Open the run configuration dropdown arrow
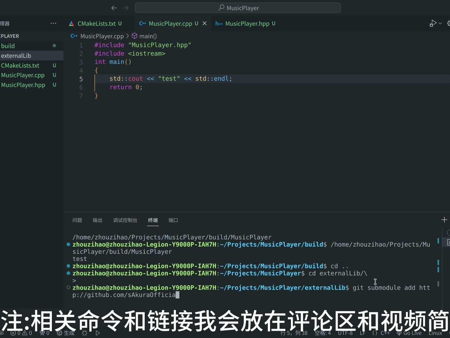The width and height of the screenshot is (450, 338). [441, 23]
